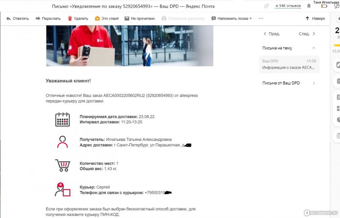The width and height of the screenshot is (340, 218).
Task: Mark the letter as Не прочитано
Action: [x=139, y=19]
